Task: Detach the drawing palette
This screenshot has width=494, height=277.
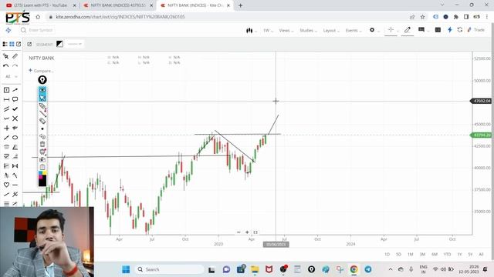Action: tap(19, 45)
